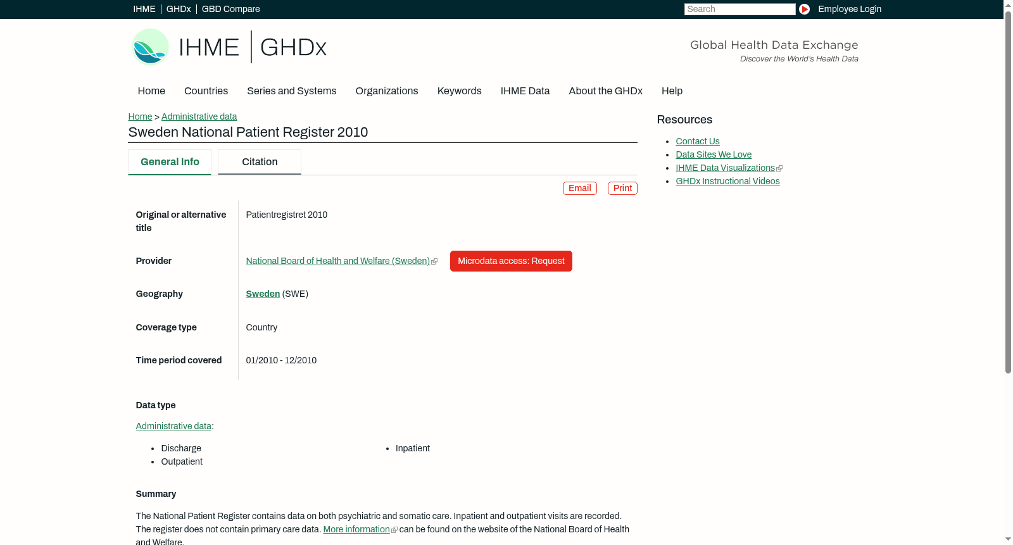
Task: Open Series and Systems menu
Action: pos(292,91)
